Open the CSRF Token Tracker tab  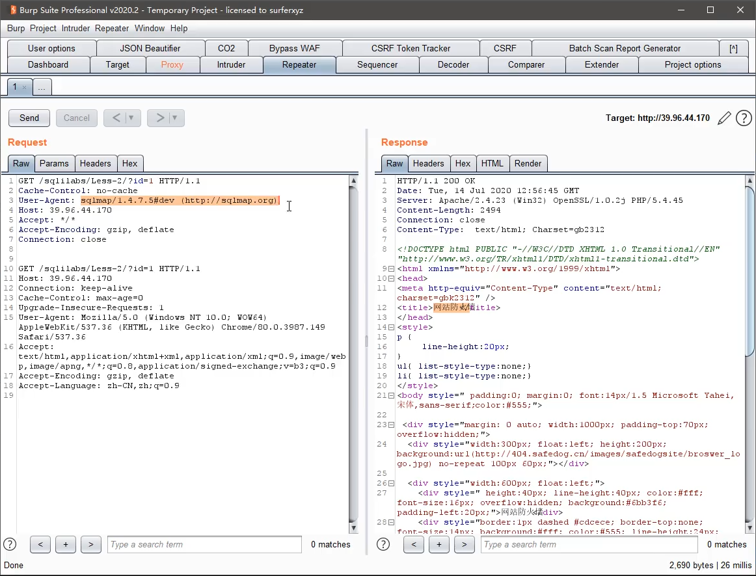coord(411,48)
